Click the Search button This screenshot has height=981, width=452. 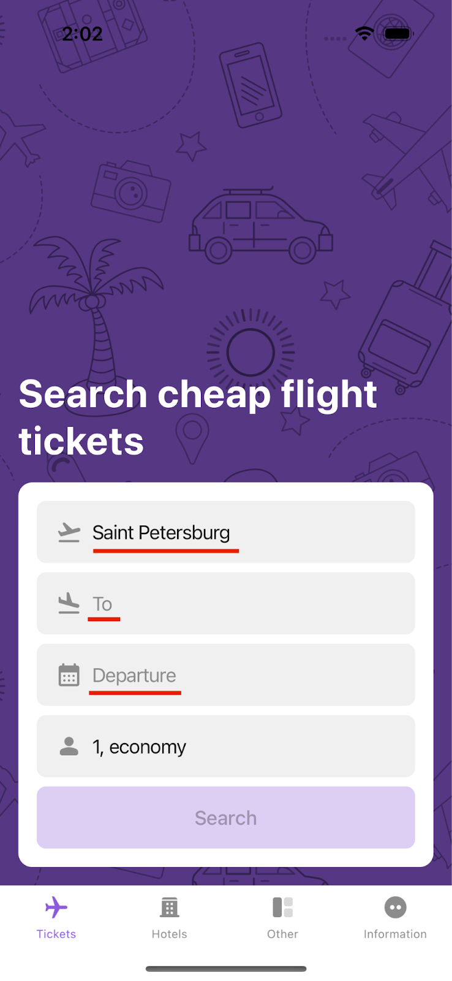[226, 817]
